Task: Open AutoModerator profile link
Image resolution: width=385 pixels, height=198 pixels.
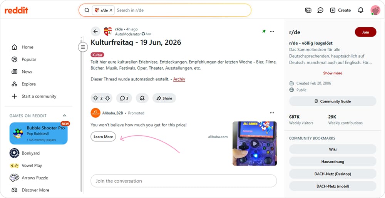Action: (x=128, y=34)
